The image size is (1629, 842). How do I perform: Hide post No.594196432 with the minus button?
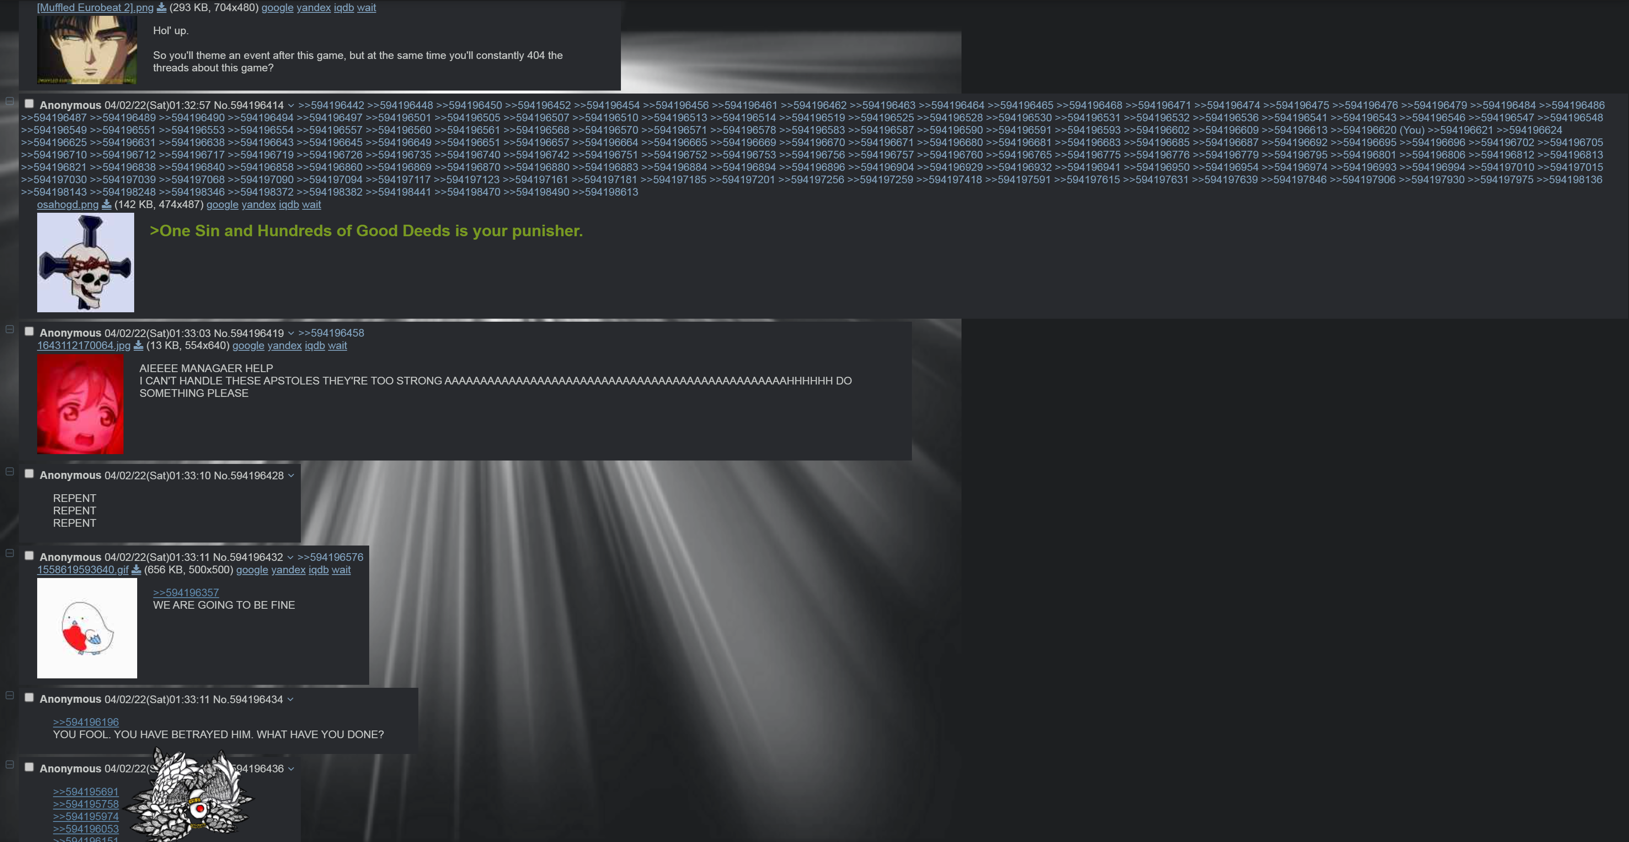point(9,552)
